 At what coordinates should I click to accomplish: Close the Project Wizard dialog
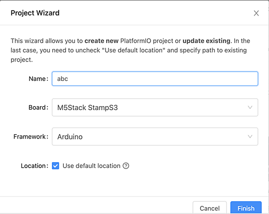pos(256,13)
